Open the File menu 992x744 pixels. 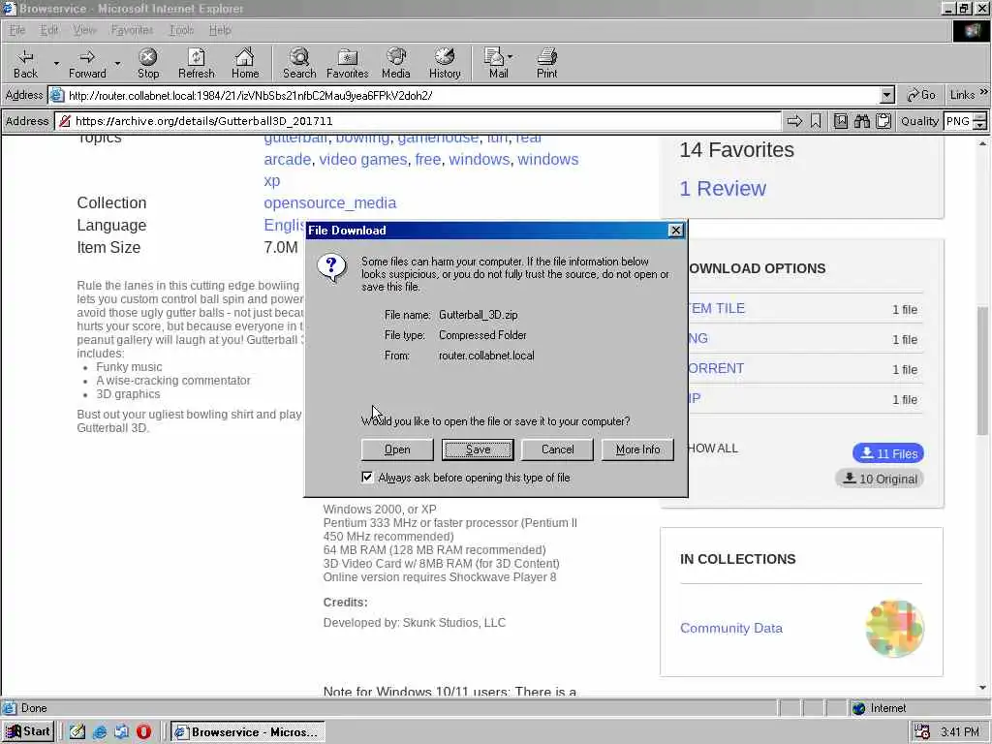coord(17,30)
